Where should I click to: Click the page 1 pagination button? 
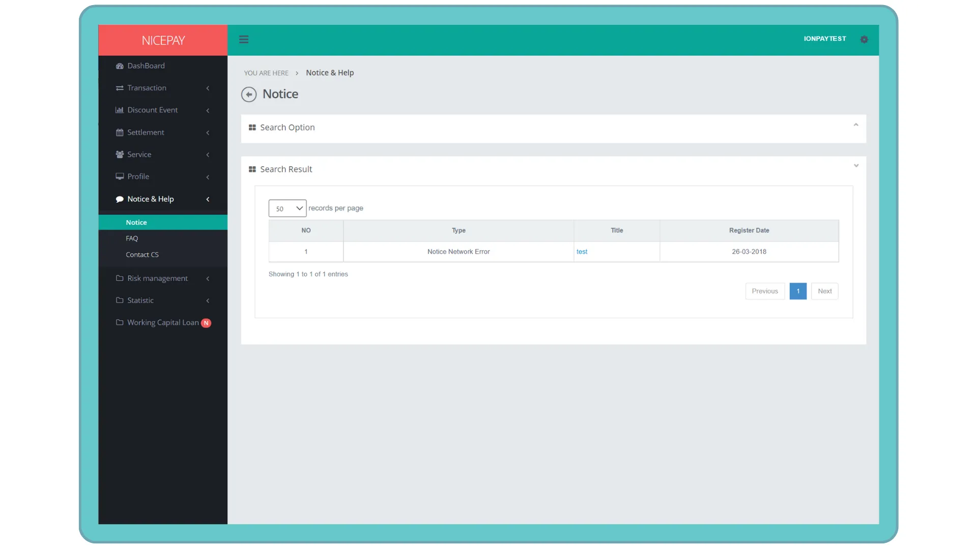[x=798, y=291]
